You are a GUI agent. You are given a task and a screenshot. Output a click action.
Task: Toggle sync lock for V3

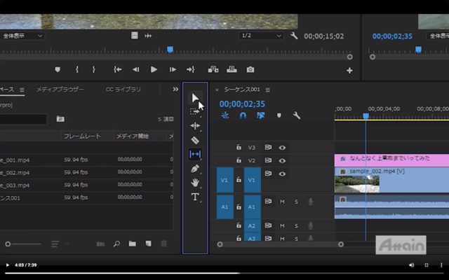pyautogui.click(x=268, y=147)
